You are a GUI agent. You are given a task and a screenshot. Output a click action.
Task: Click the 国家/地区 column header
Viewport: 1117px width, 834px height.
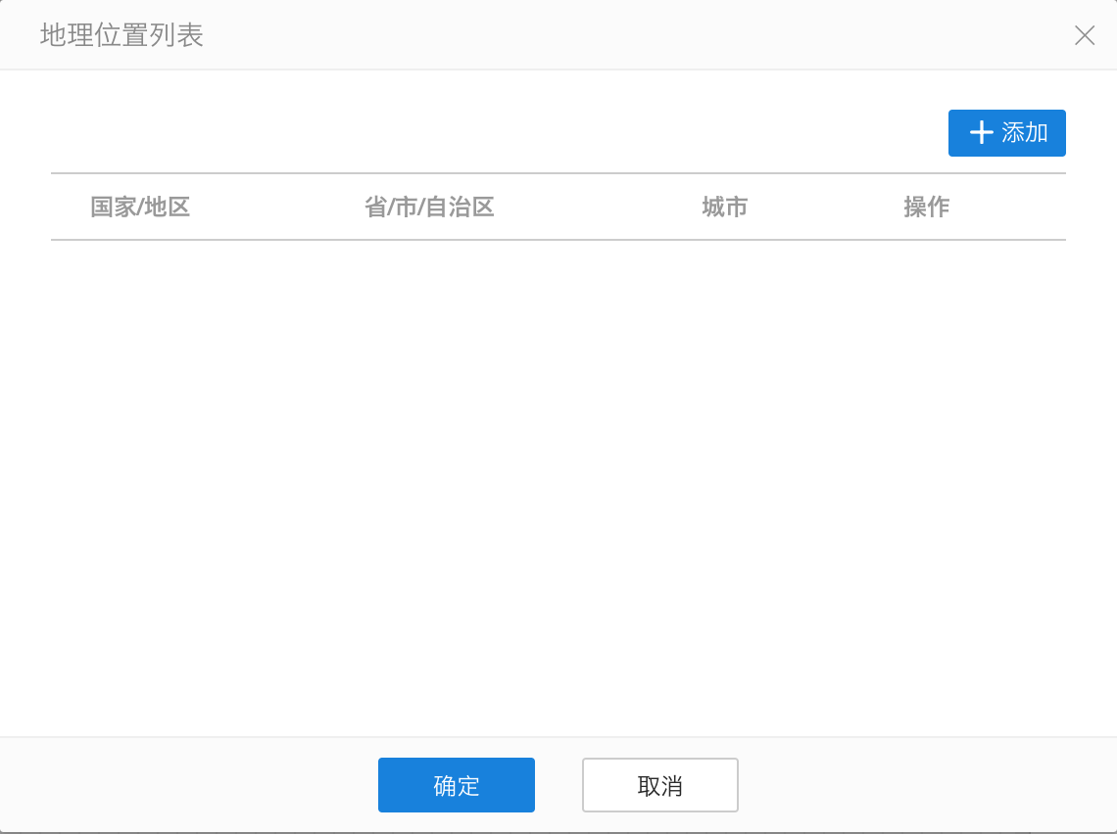[140, 208]
